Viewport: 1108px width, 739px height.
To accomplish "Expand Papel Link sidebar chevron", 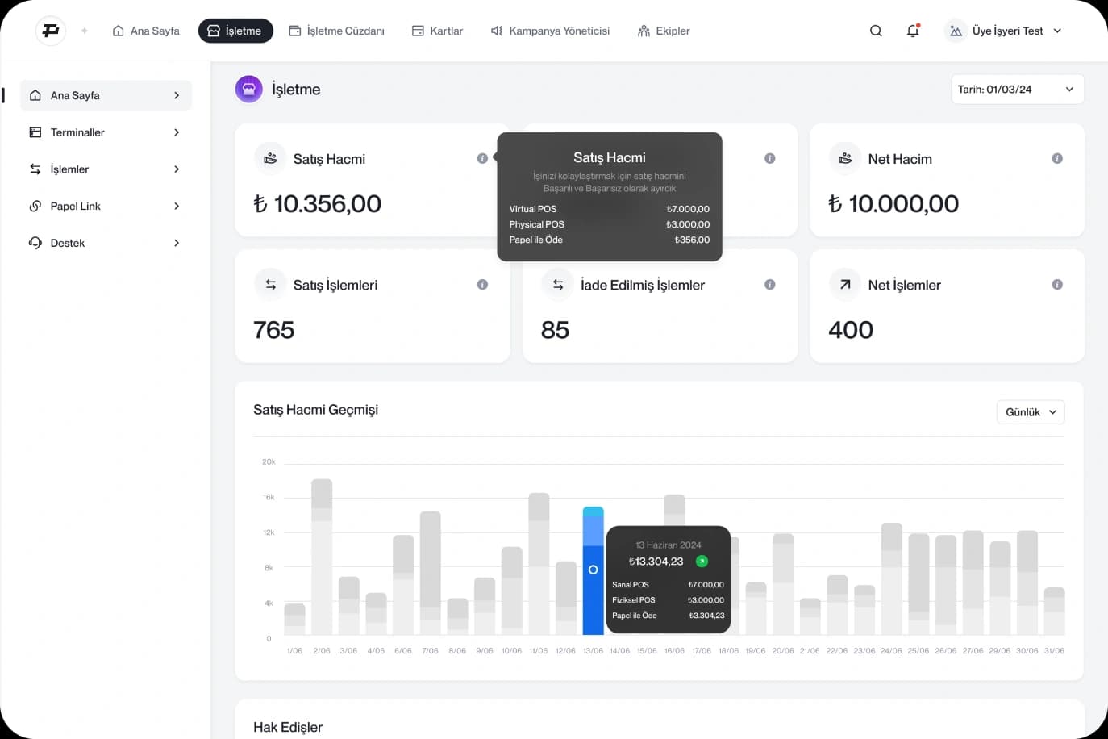I will (x=177, y=206).
